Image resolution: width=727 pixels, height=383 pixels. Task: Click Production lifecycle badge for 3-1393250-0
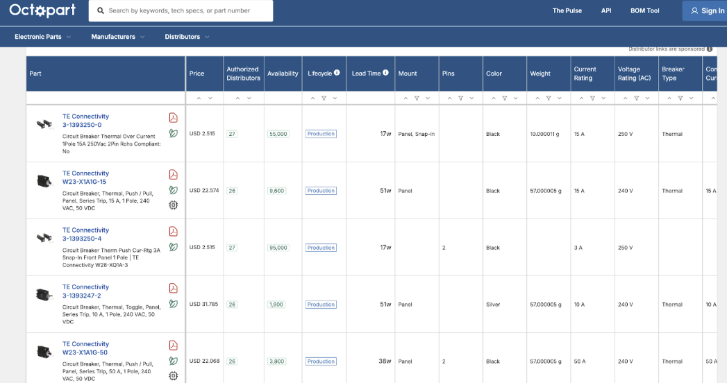(x=321, y=134)
